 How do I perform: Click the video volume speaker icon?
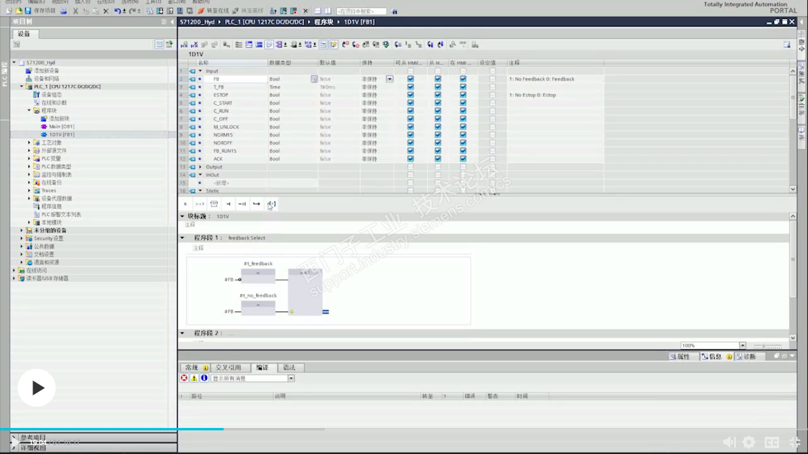730,442
